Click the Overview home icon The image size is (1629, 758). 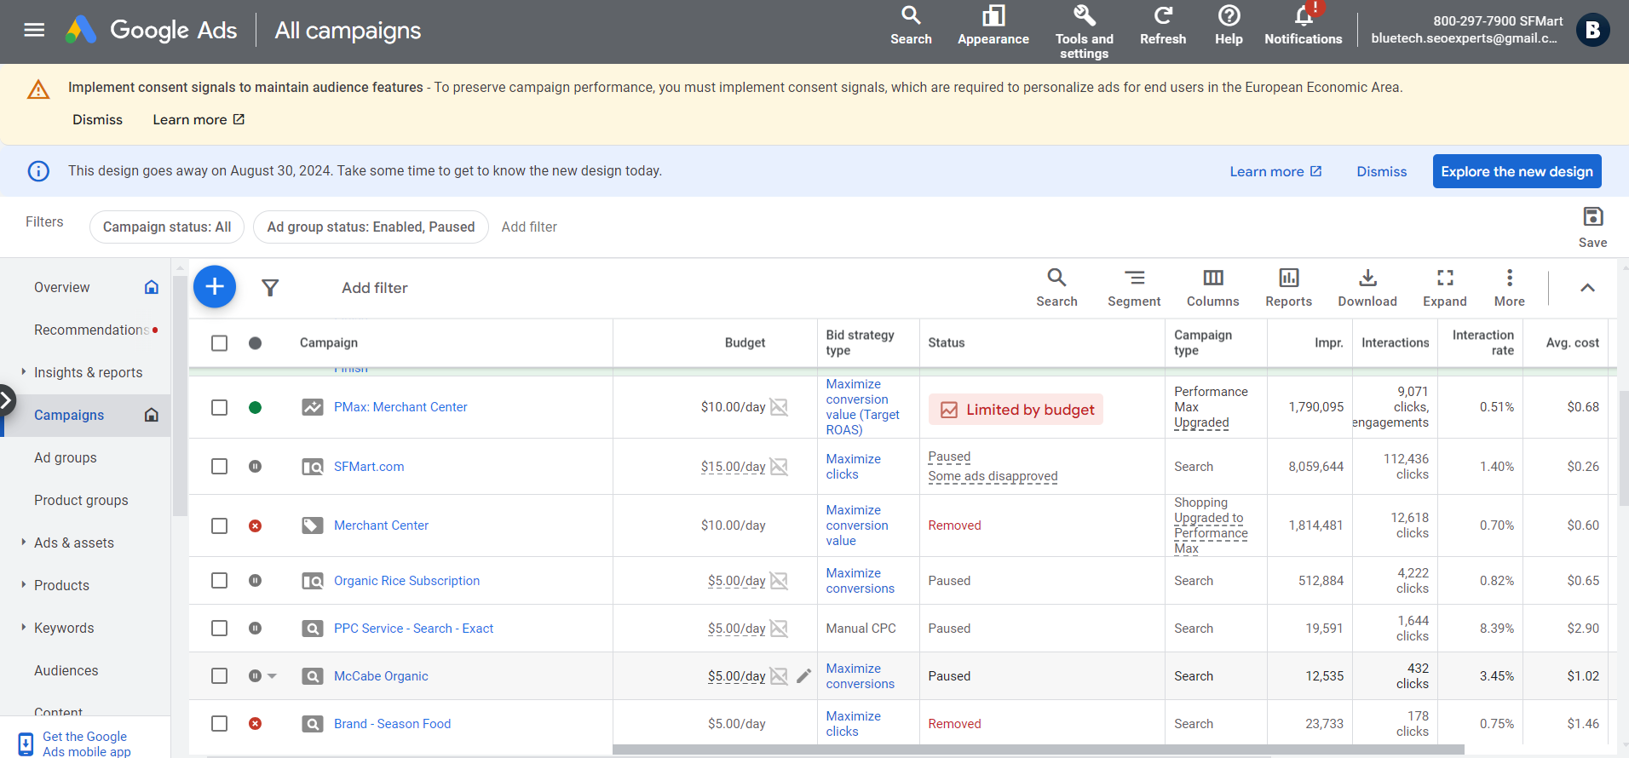pos(152,287)
